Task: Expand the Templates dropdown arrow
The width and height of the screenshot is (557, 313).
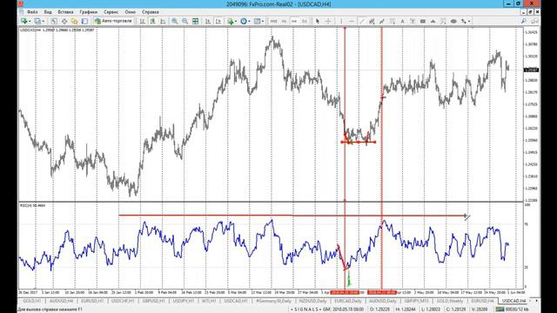Action: [263, 21]
